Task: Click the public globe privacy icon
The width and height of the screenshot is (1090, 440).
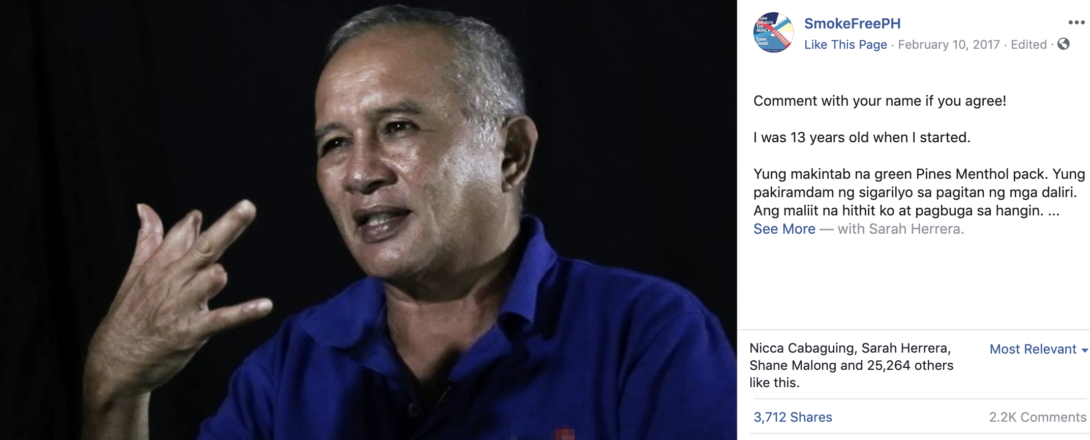Action: [x=1063, y=44]
